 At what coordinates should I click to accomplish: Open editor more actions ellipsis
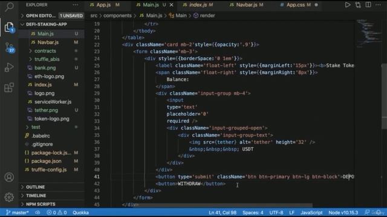(378, 5)
